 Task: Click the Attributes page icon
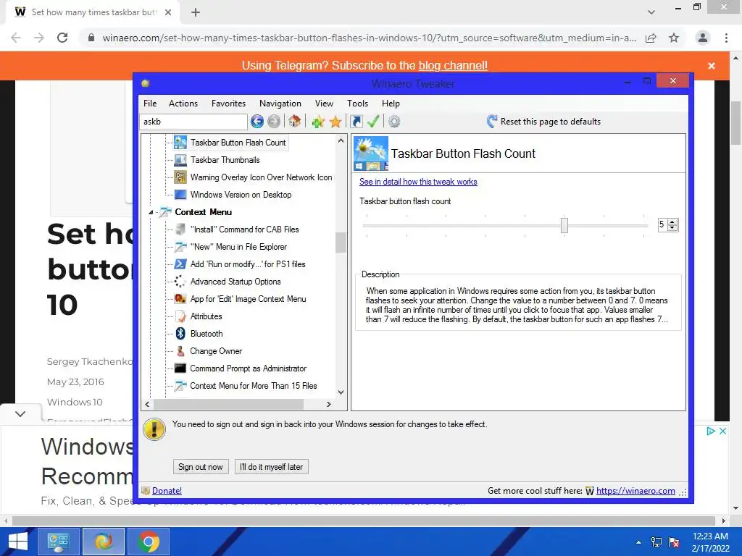(x=180, y=316)
